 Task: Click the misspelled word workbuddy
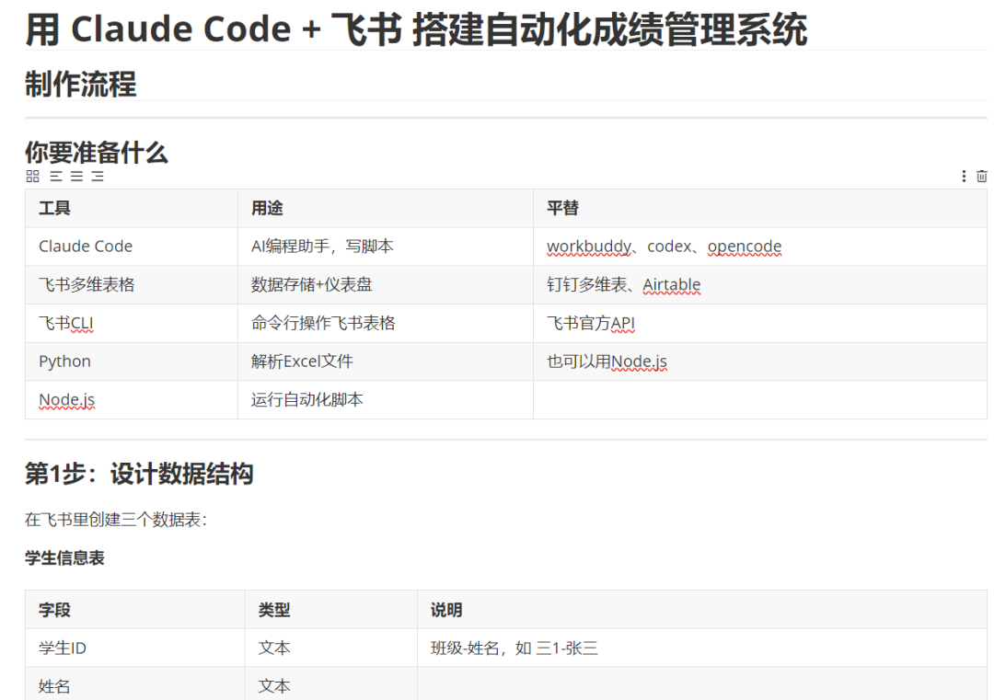(589, 246)
